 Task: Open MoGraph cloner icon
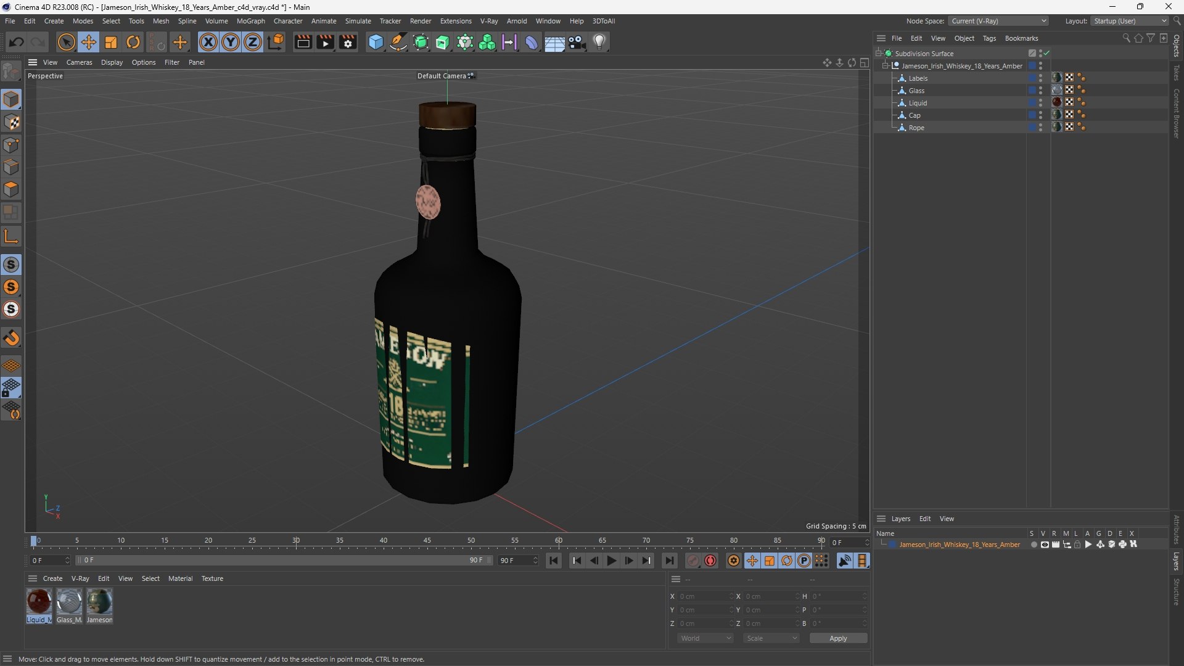tap(487, 42)
